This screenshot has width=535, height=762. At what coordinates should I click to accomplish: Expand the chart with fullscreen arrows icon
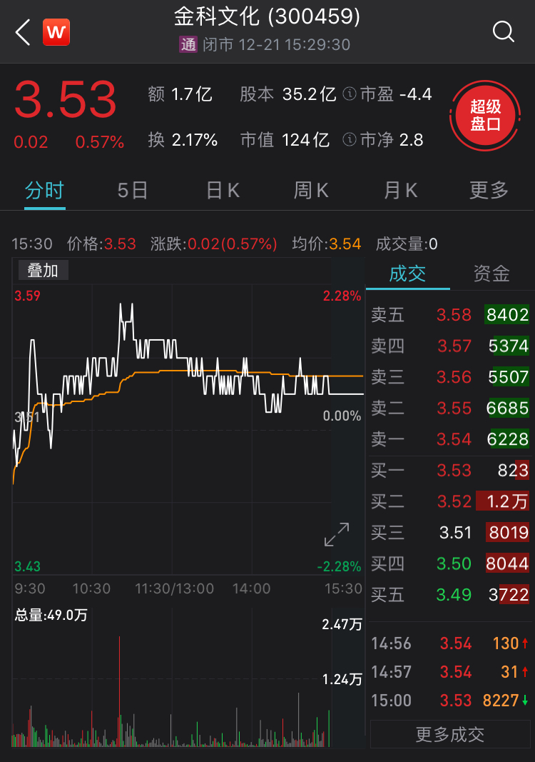pos(337,535)
